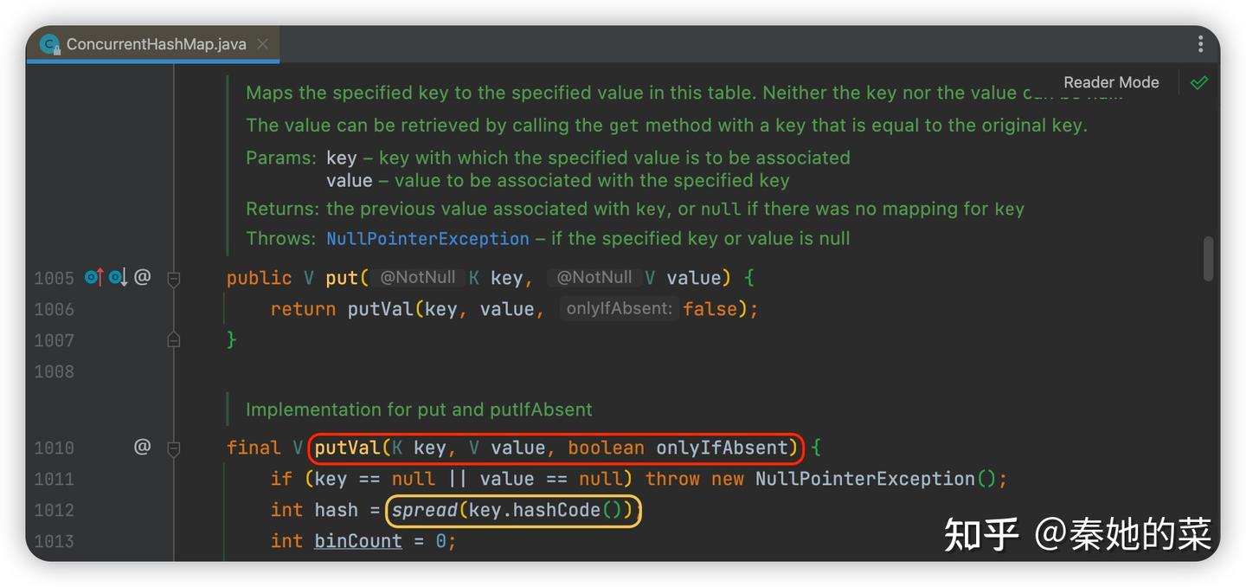1246x587 pixels.
Task: Click the implements-method gutter icon on line 1005
Action: [93, 277]
